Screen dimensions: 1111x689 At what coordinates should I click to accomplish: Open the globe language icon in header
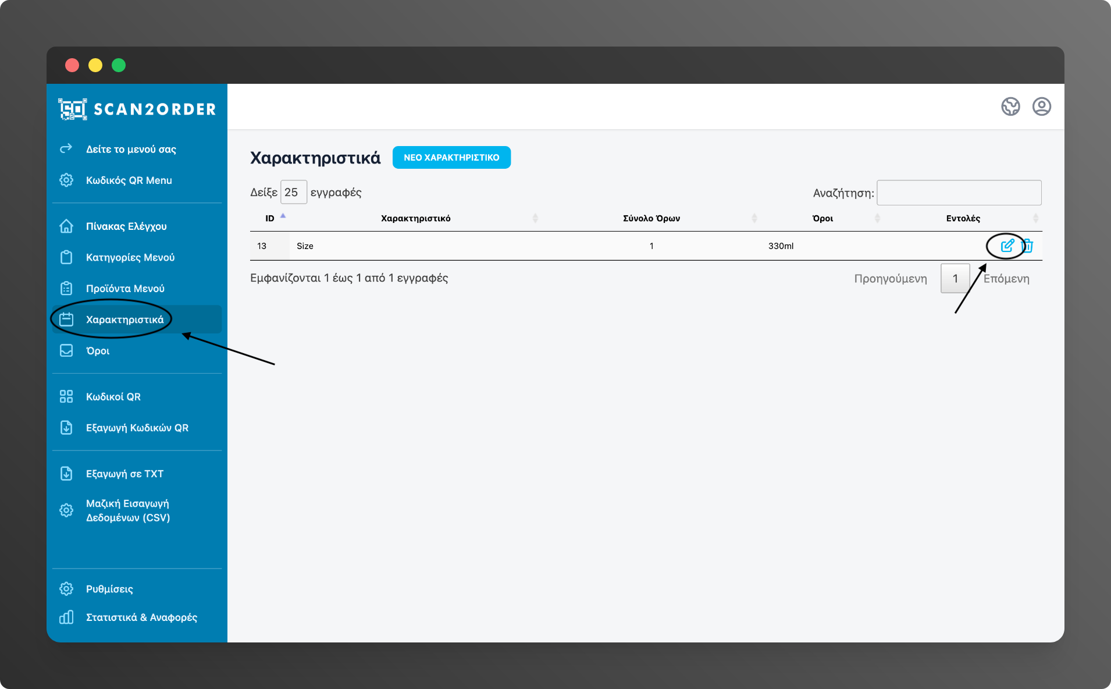coord(1010,106)
